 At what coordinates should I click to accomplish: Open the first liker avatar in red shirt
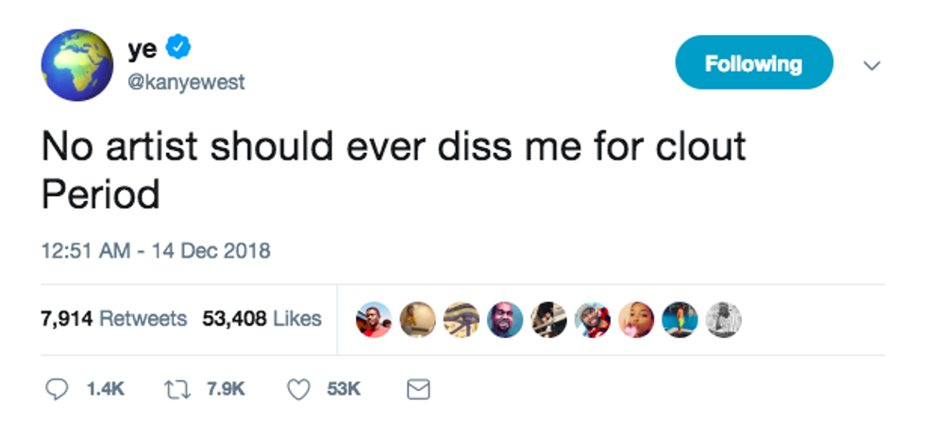click(373, 320)
